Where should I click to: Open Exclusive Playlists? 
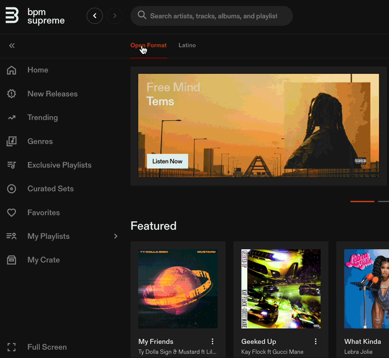pos(60,165)
